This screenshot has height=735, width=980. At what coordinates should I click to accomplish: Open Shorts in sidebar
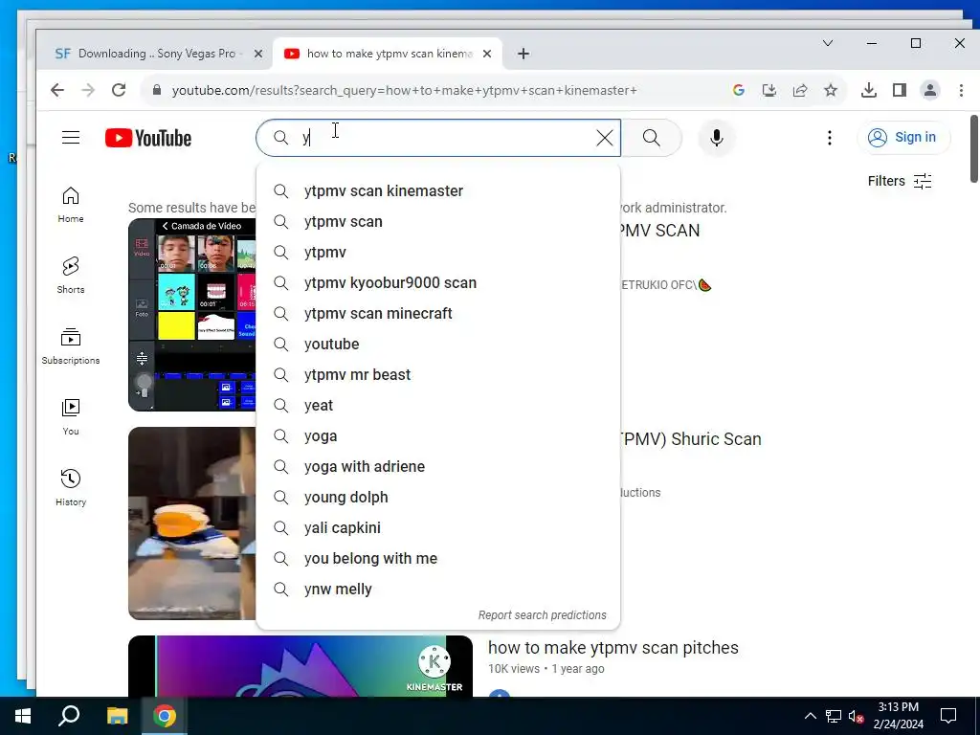click(x=71, y=275)
